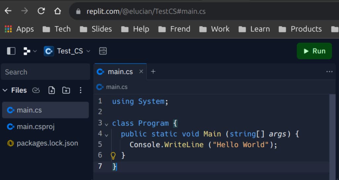The width and height of the screenshot is (339, 180).
Task: Toggle the sidebar panel icon
Action: (11, 51)
